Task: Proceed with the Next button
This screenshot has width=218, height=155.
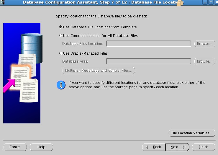Action: (x=177, y=147)
